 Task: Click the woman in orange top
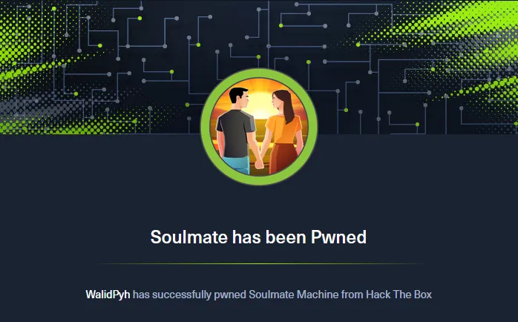pos(282,132)
